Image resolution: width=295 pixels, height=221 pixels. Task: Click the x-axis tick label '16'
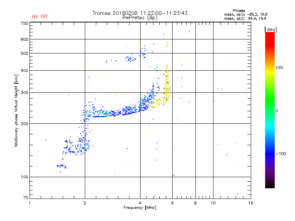tap(251, 203)
